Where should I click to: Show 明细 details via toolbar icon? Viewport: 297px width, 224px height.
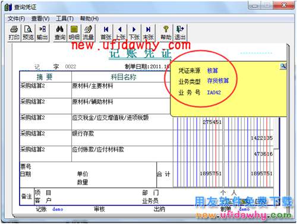pos(74,33)
